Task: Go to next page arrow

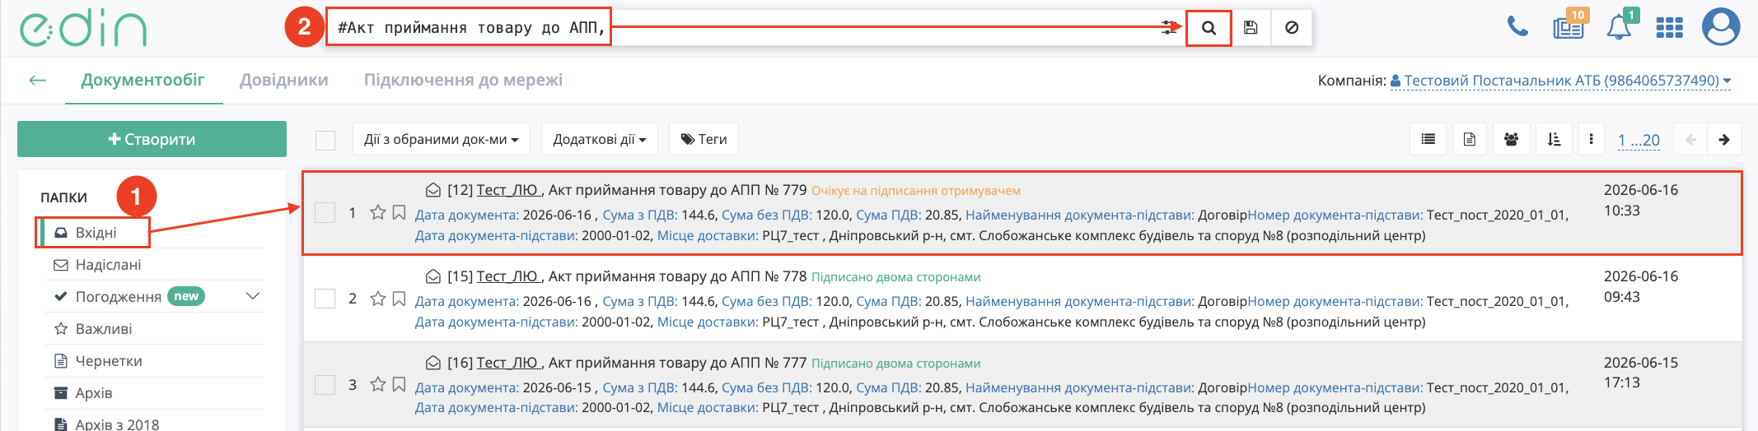Action: click(x=1724, y=140)
